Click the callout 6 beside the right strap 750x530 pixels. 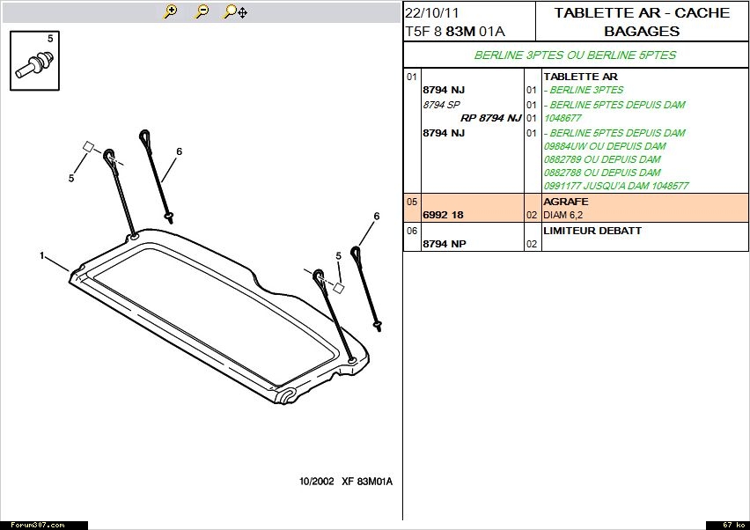[x=376, y=217]
